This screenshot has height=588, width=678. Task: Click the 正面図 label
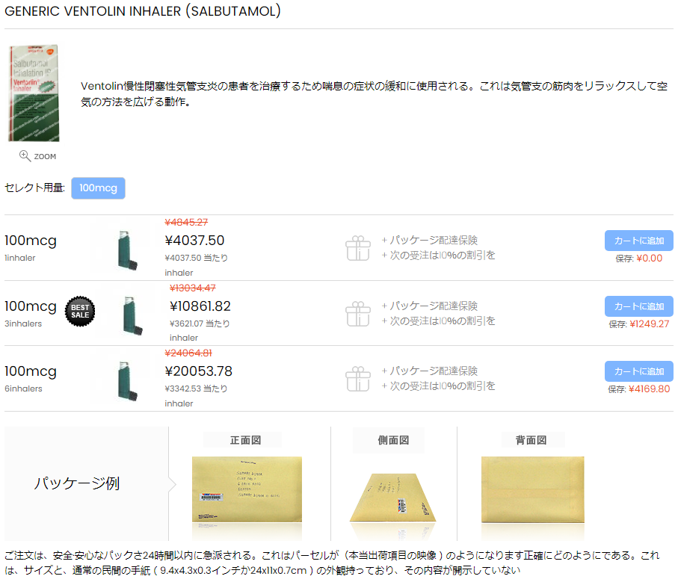[246, 440]
